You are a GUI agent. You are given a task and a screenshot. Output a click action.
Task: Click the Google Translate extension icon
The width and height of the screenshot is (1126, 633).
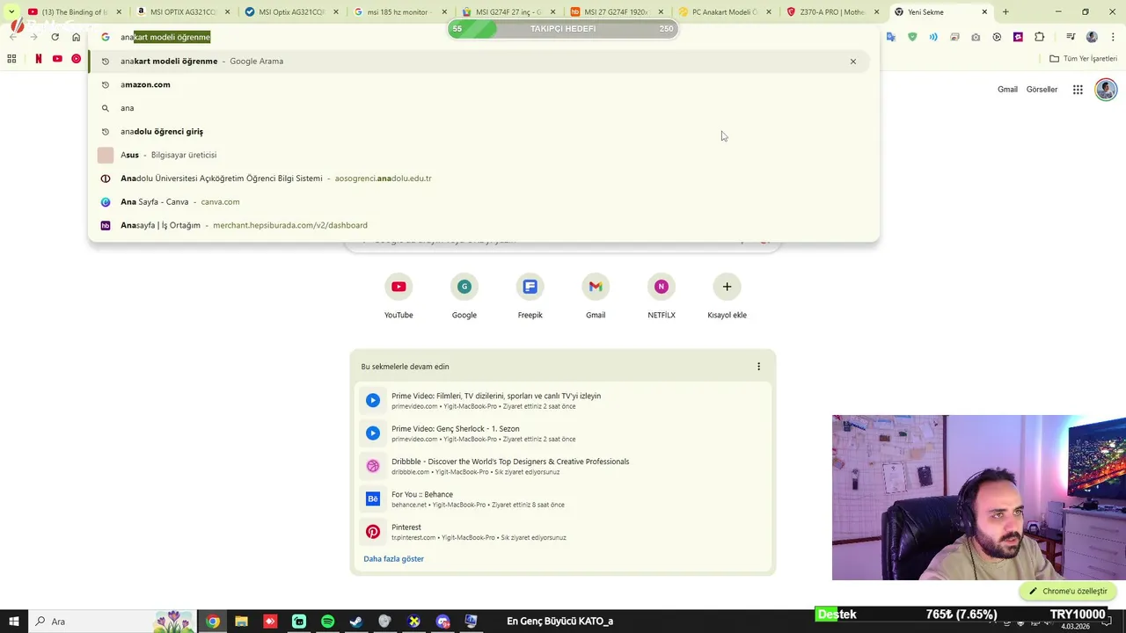[x=891, y=37]
